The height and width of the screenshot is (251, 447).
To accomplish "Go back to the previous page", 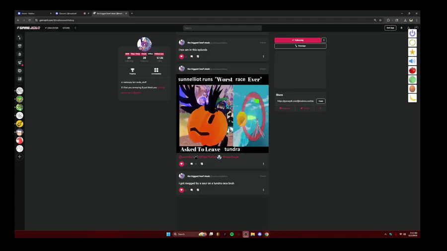I will pyautogui.click(x=18, y=20).
